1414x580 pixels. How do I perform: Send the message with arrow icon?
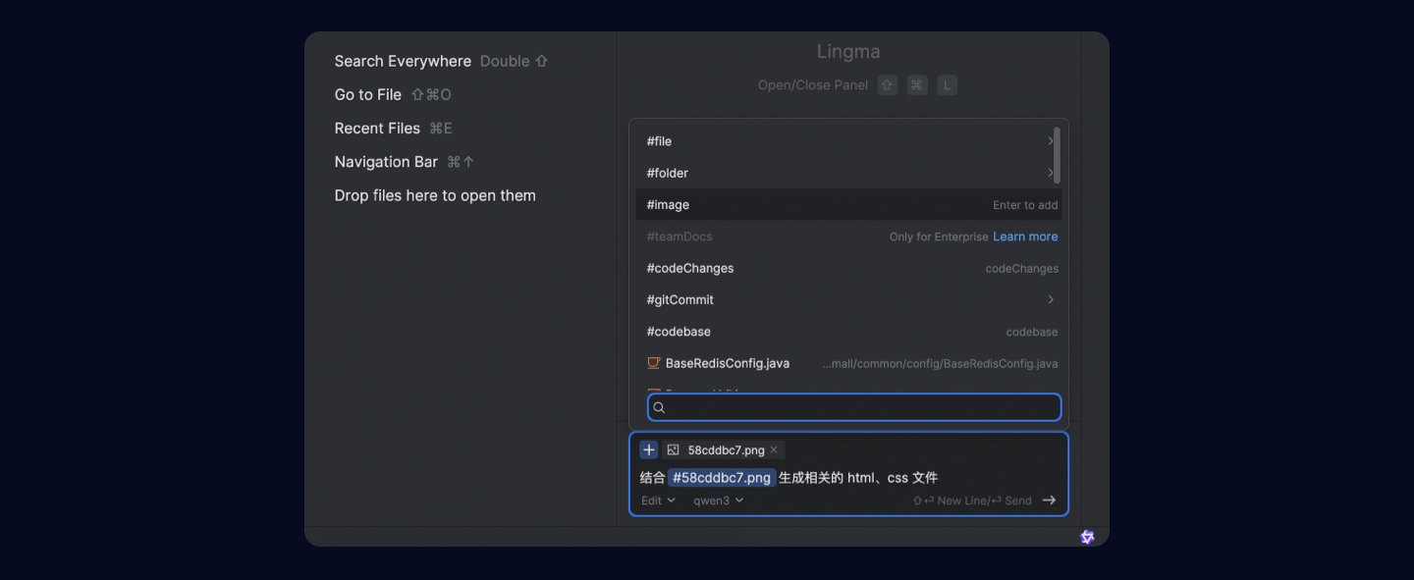(1049, 501)
